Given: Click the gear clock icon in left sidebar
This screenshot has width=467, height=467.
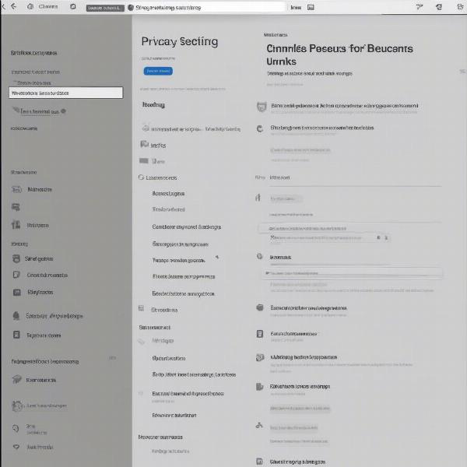Looking at the screenshot, I should tap(17, 406).
